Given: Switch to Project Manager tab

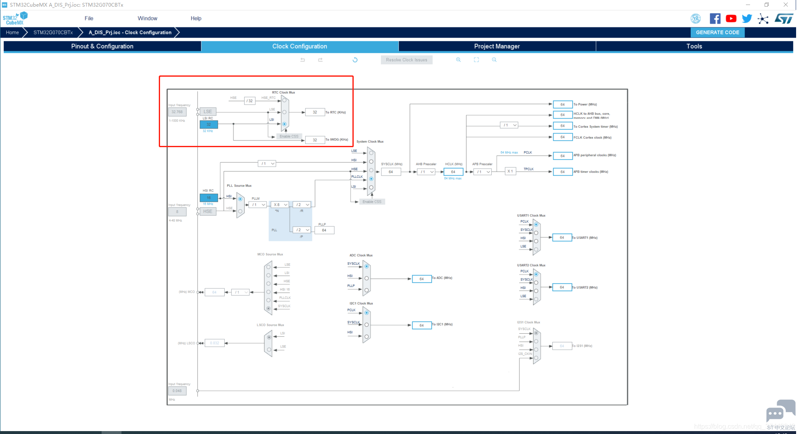Looking at the screenshot, I should tap(497, 46).
